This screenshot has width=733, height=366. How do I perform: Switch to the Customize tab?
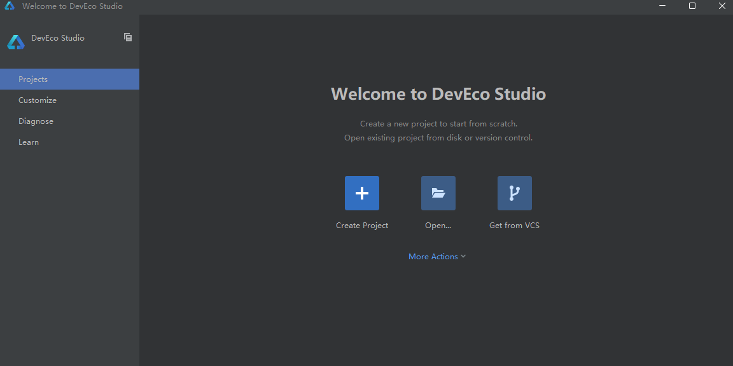click(38, 100)
